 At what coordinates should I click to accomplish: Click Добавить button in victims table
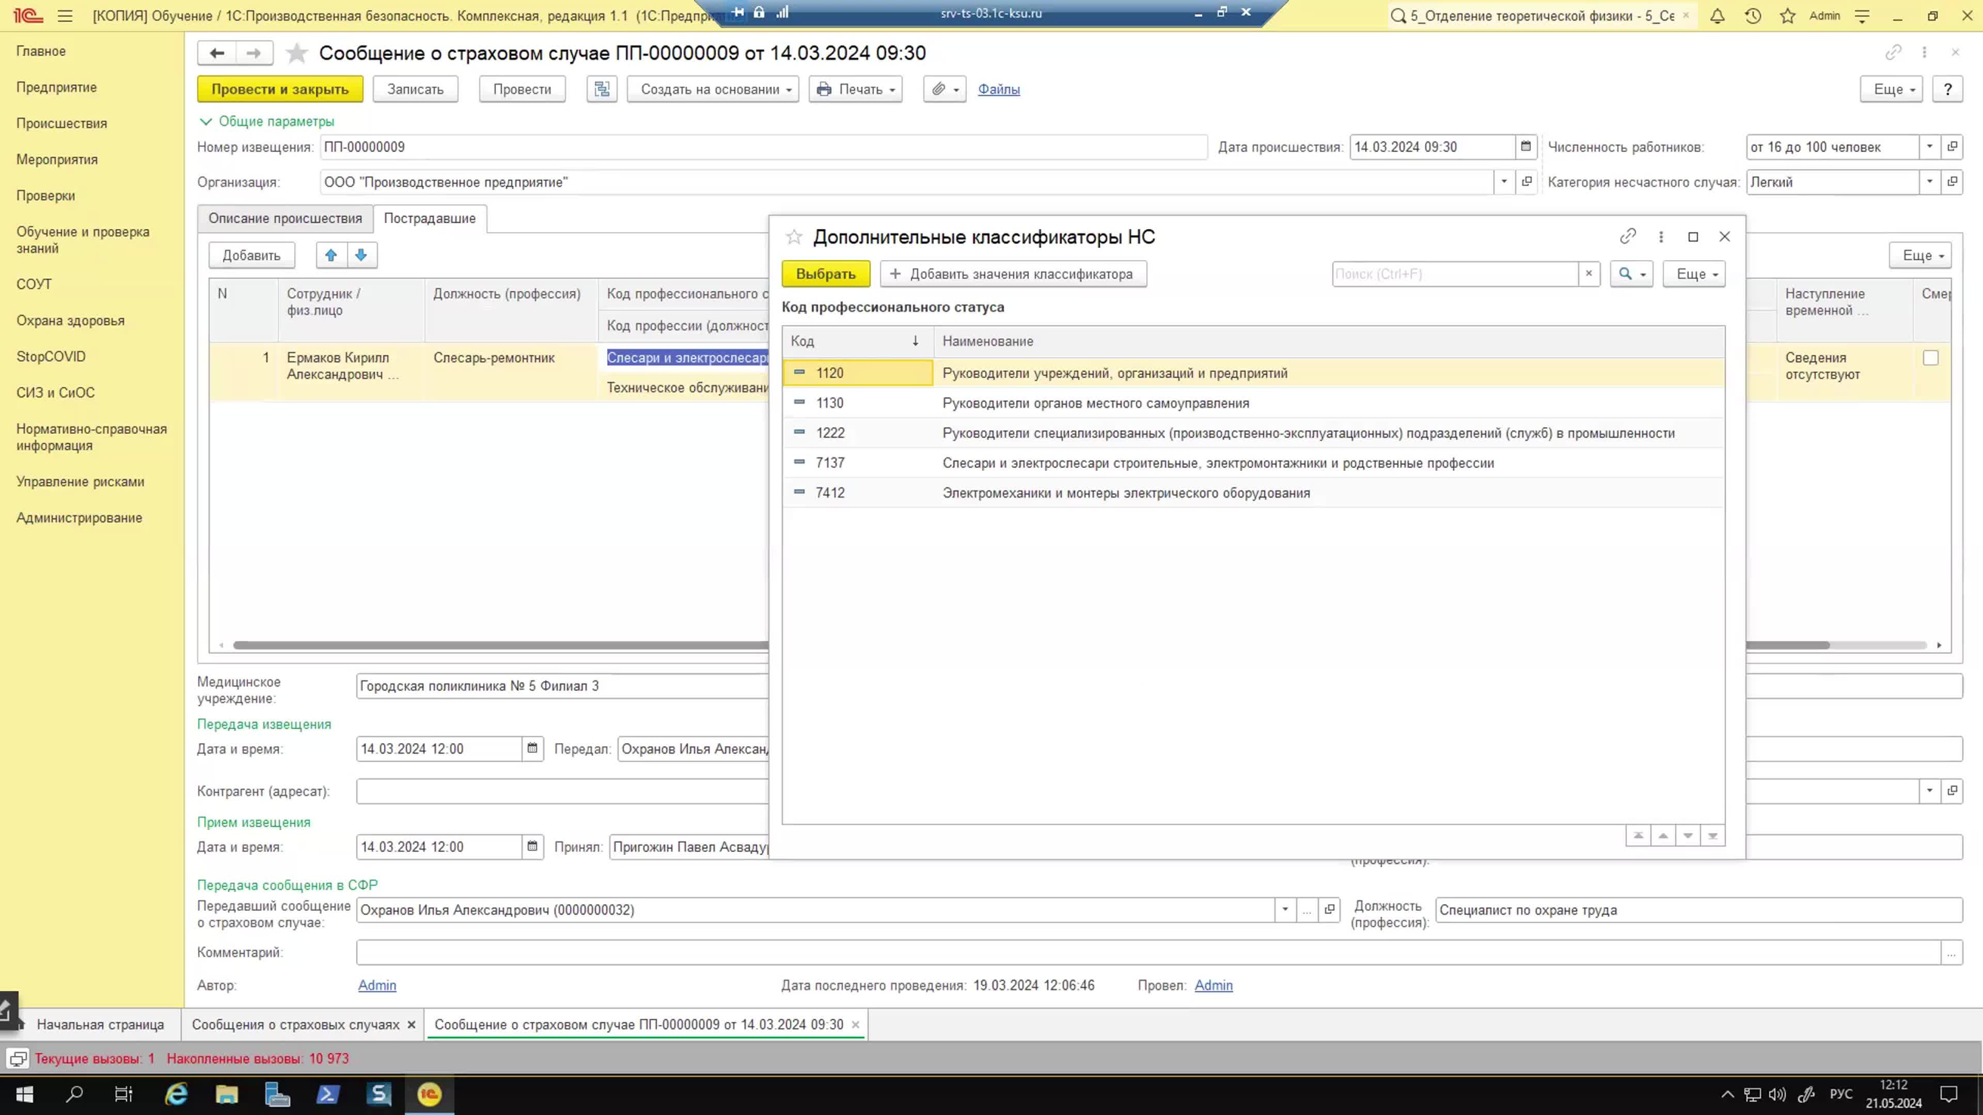[251, 256]
